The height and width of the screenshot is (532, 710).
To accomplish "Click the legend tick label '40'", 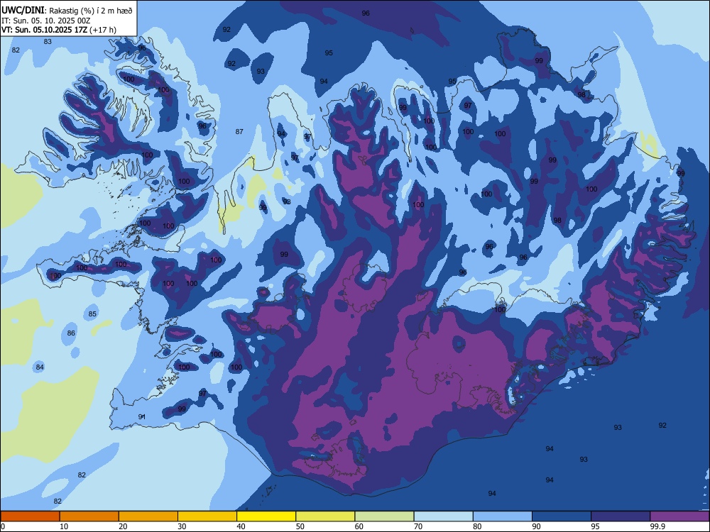I will pos(241,526).
